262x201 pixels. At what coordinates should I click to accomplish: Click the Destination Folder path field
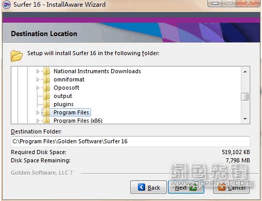tap(130, 141)
